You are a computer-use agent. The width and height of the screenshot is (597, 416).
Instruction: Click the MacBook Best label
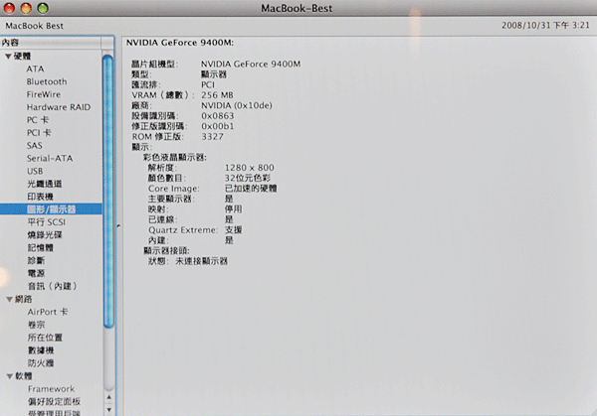click(34, 26)
